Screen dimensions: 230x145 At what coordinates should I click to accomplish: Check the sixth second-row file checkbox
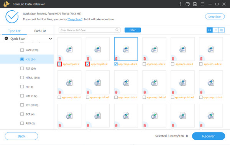click(x=201, y=97)
